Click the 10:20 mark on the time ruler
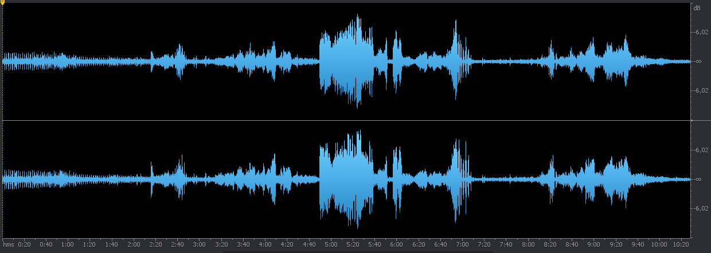 pyautogui.click(x=681, y=244)
